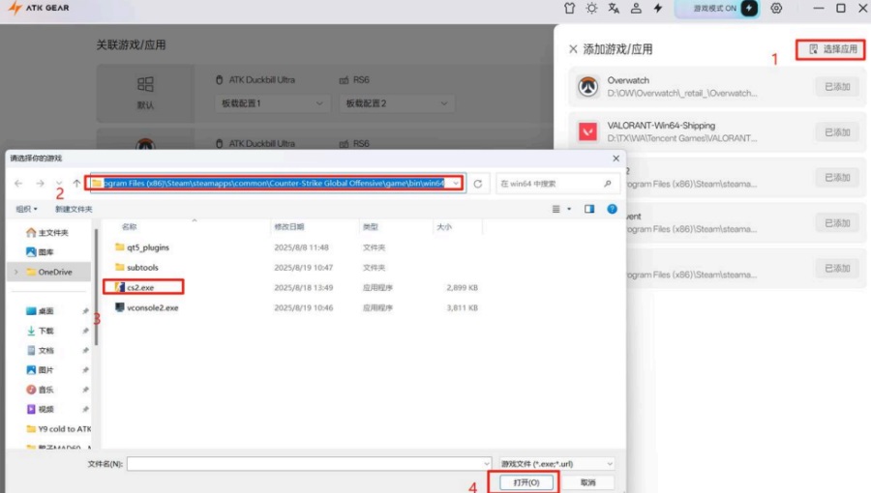
Task: Open view options dropdown arrow
Action: tap(569, 209)
